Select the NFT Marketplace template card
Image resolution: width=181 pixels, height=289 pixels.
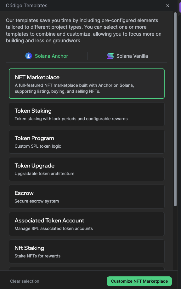[x=87, y=84]
